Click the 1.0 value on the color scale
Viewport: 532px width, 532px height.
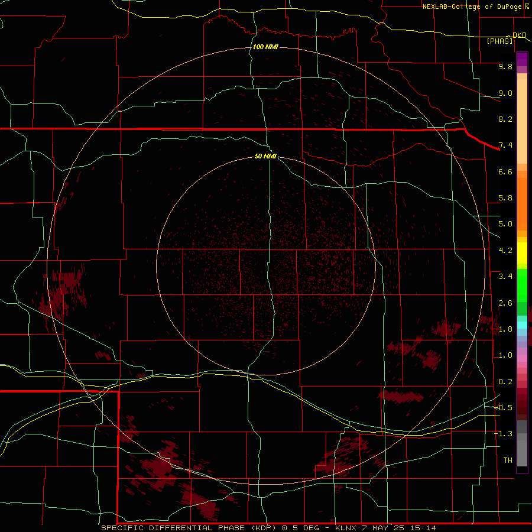(x=505, y=355)
